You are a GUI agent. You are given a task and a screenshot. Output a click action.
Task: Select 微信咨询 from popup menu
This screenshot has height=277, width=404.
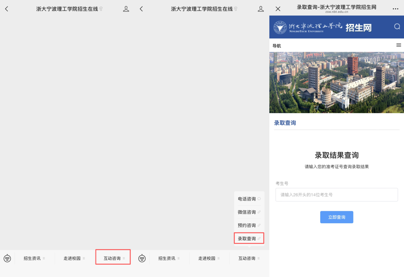coord(249,212)
